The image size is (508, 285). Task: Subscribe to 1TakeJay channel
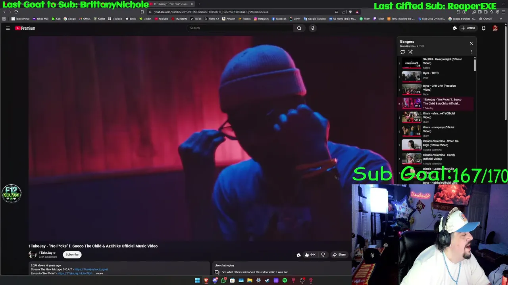click(72, 255)
